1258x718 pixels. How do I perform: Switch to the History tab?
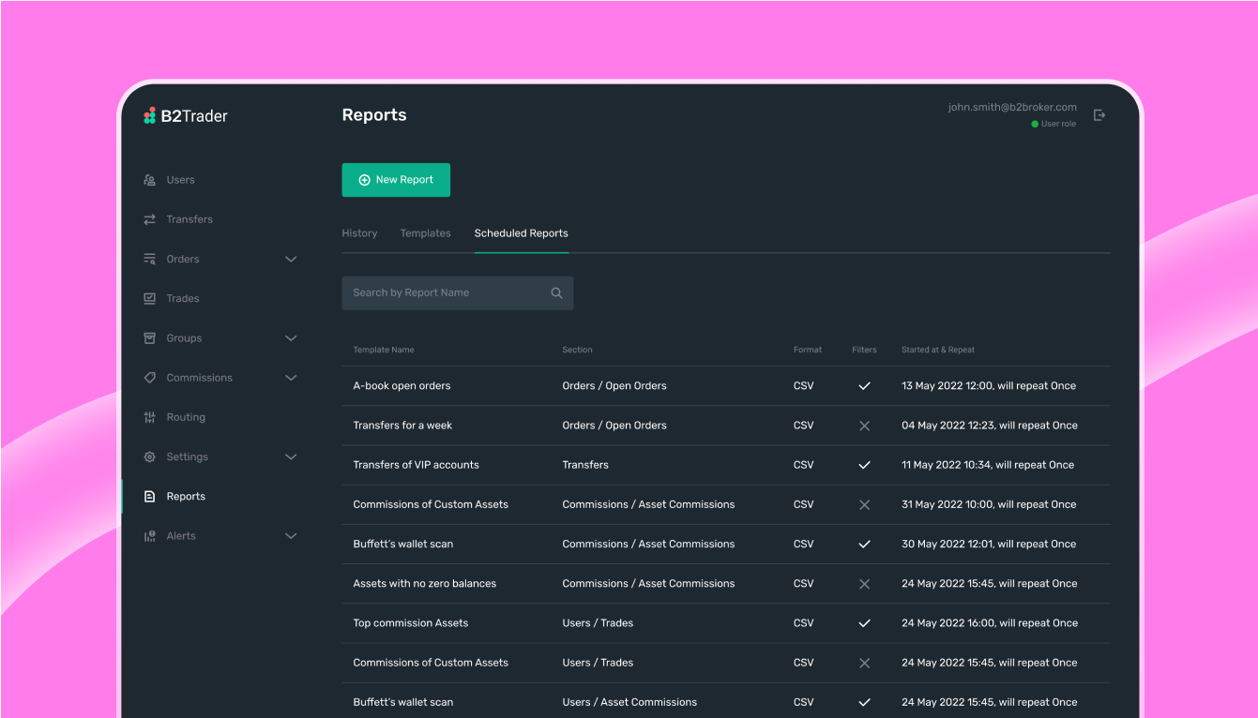(359, 233)
